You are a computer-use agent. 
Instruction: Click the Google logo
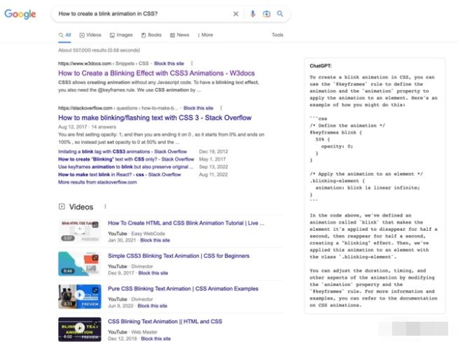pos(20,14)
